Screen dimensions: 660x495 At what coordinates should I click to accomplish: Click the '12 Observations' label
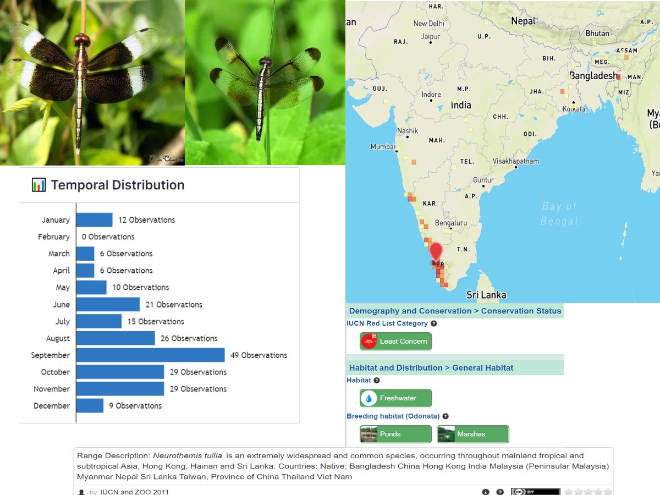[x=147, y=219]
